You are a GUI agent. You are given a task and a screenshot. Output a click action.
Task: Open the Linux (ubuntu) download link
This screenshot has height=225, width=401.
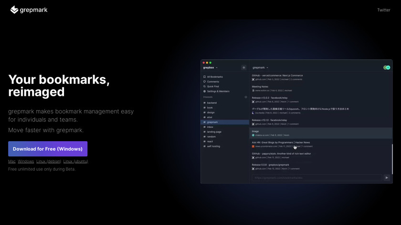(x=76, y=162)
